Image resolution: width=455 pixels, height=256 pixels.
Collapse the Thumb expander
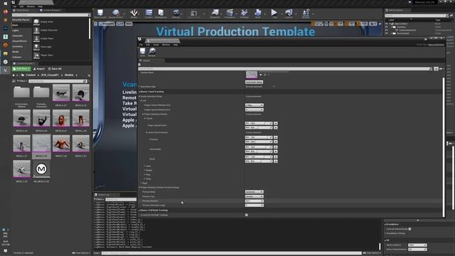coord(145,119)
